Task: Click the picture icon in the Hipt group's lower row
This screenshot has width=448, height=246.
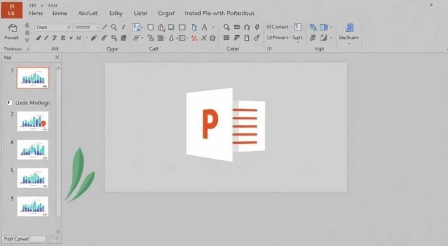Action: click(323, 38)
